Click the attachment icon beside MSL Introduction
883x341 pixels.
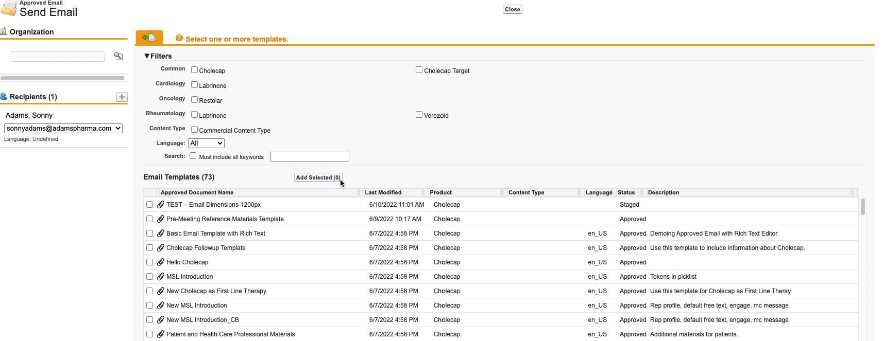pos(161,277)
